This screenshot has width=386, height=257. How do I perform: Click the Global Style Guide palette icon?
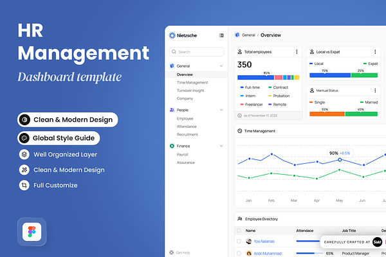(24, 138)
